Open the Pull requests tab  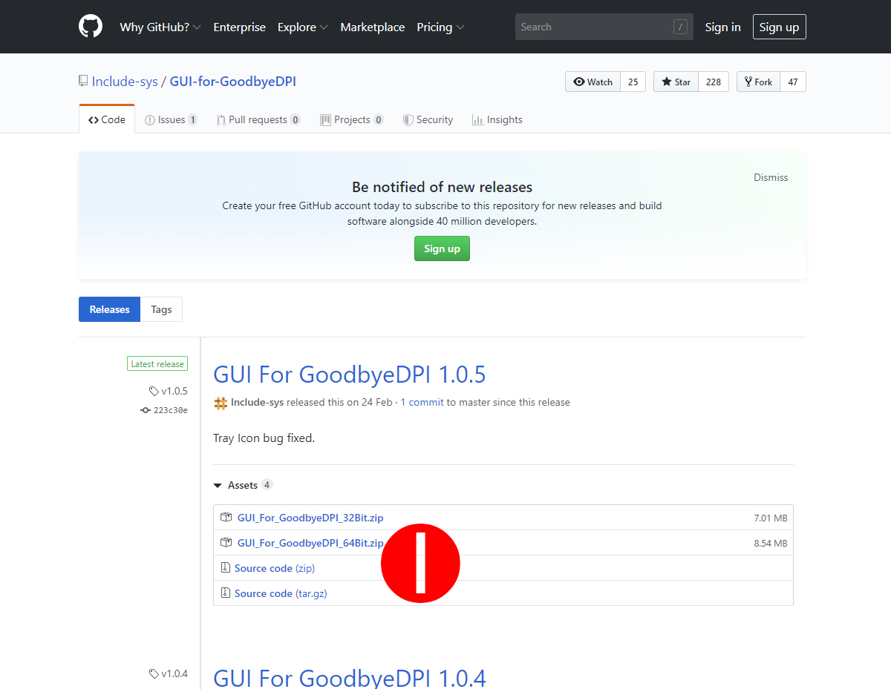[258, 119]
